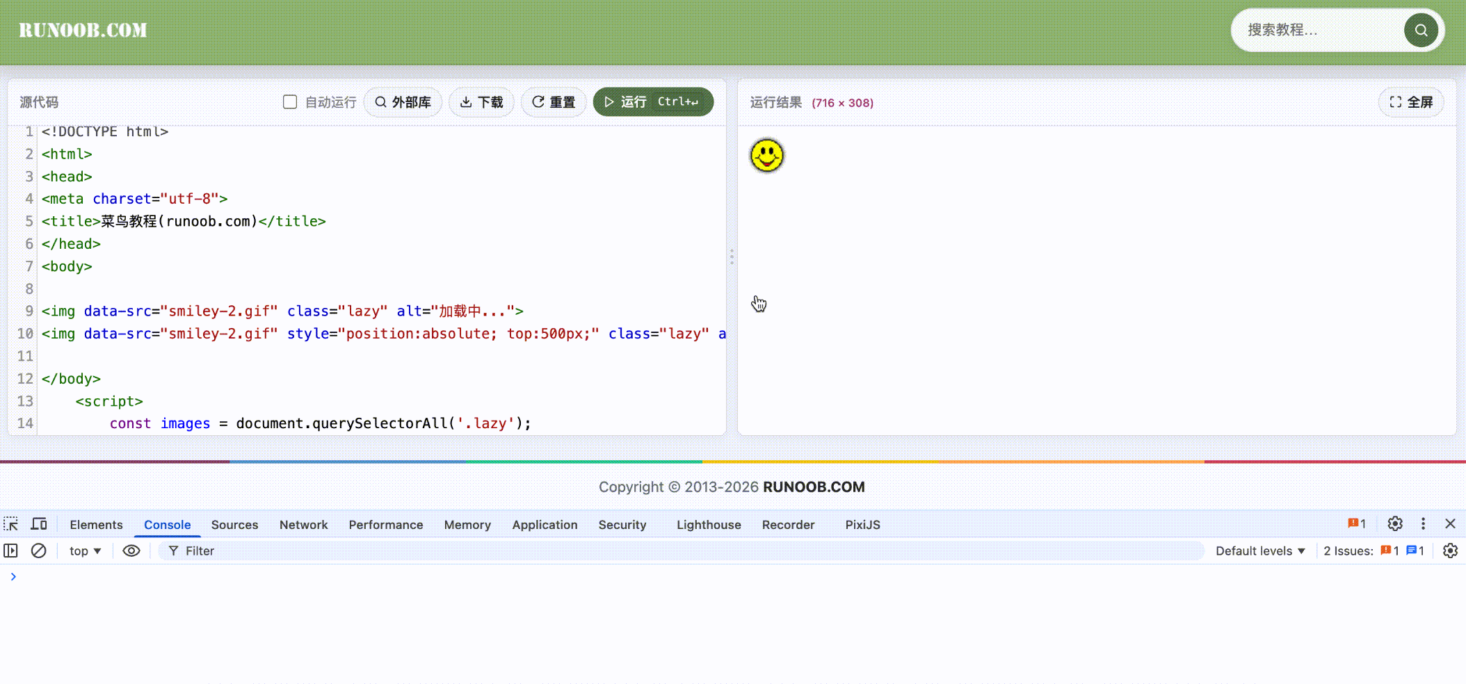Click the issues warning counter in DevTools tab bar
Screen dimensions: 1466x684
point(1357,524)
